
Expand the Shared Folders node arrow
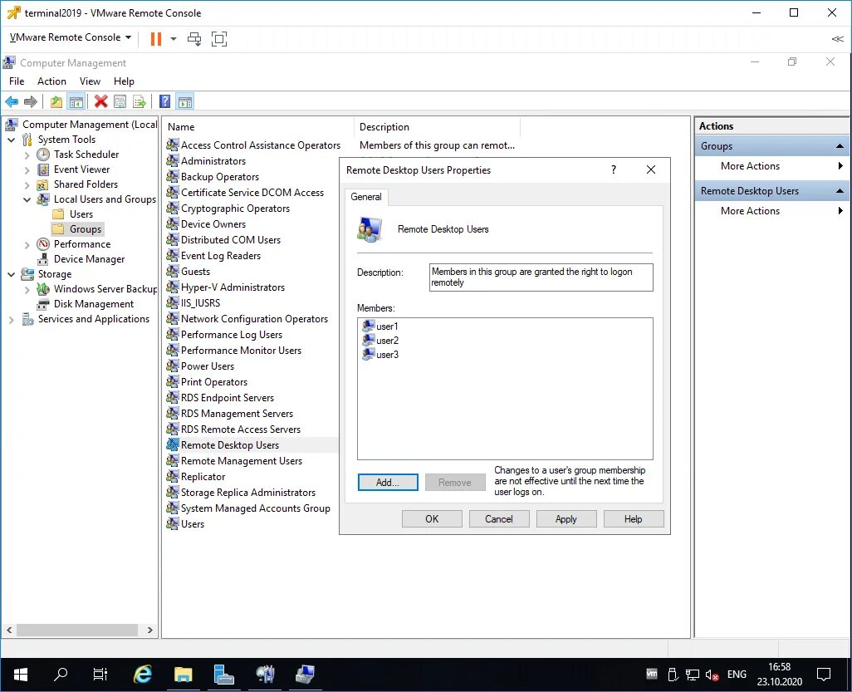pos(27,184)
